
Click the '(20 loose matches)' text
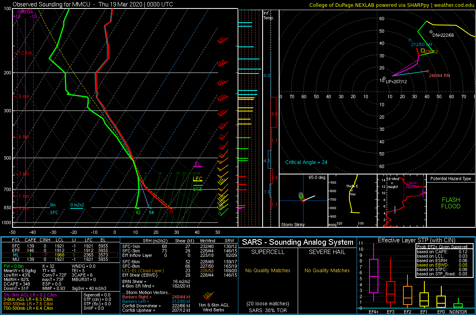click(x=267, y=303)
